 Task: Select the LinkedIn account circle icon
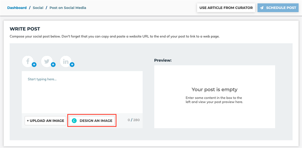[x=66, y=61]
